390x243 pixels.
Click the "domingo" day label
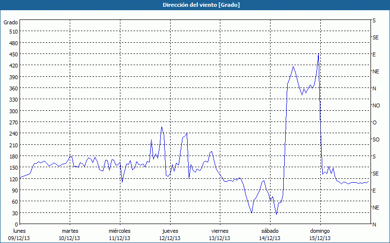pos(320,231)
